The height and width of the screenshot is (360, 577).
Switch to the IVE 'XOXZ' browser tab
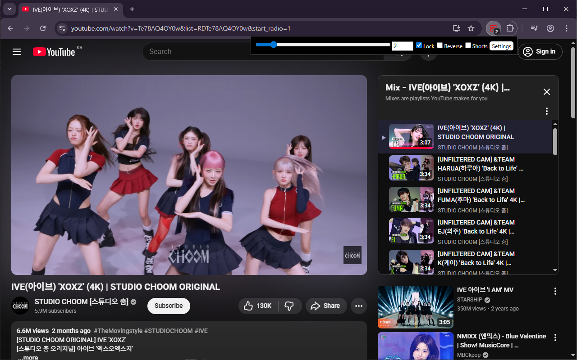click(68, 9)
